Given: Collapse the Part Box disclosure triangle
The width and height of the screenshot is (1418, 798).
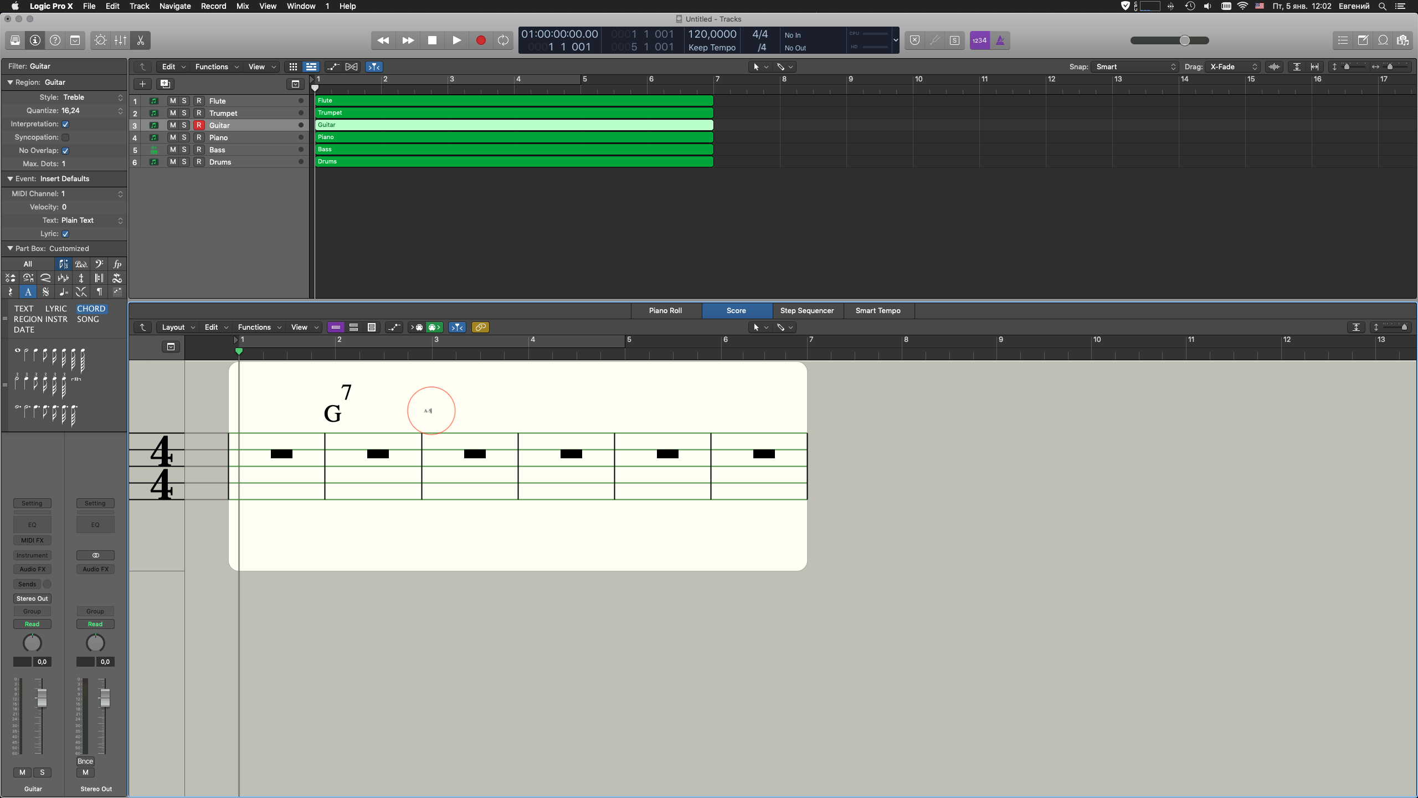Looking at the screenshot, I should [x=10, y=248].
